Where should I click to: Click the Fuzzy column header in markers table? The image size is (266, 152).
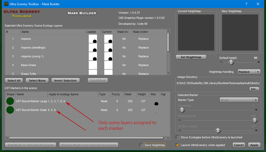[117, 94]
